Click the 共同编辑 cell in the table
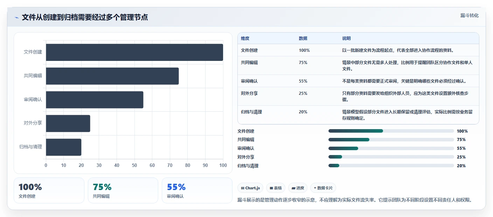Image resolution: width=493 pixels, height=217 pixels. (x=249, y=63)
